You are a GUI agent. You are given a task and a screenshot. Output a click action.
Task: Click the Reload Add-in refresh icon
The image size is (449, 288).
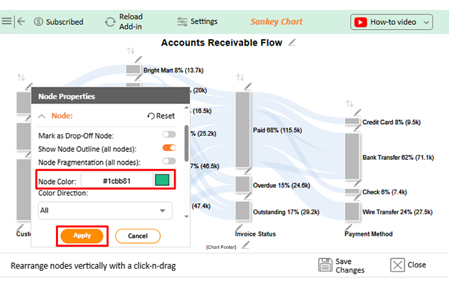[x=111, y=22]
